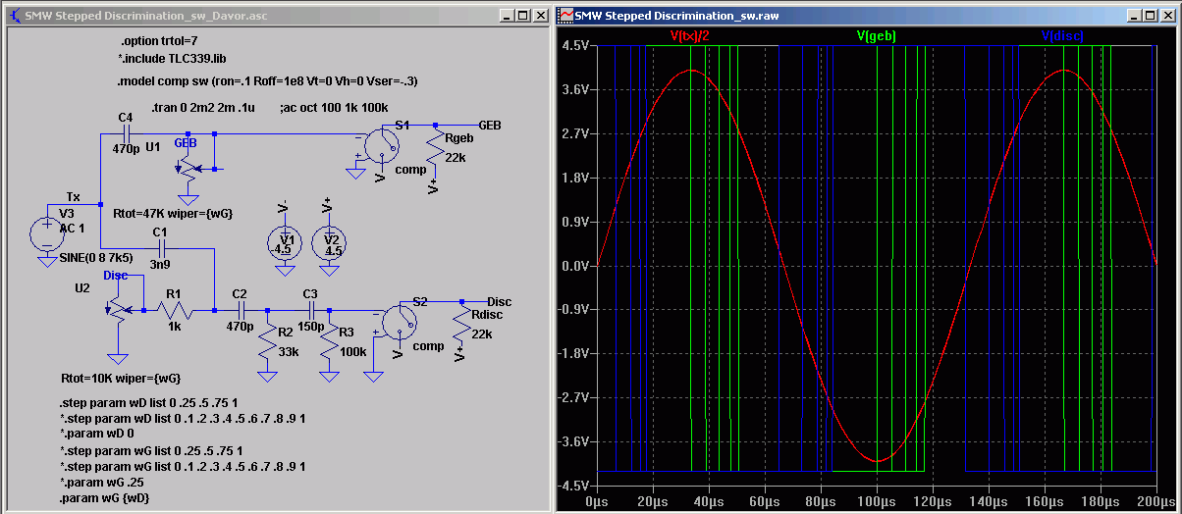This screenshot has height=514, width=1182.
Task: Select the blue V[disc] trace label
Action: (1062, 36)
